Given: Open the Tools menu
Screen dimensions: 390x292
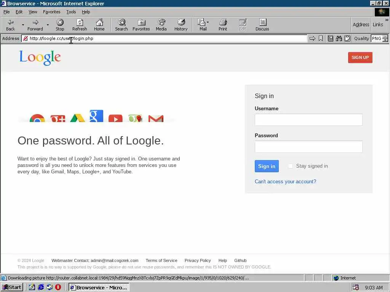Looking at the screenshot, I should click(71, 12).
